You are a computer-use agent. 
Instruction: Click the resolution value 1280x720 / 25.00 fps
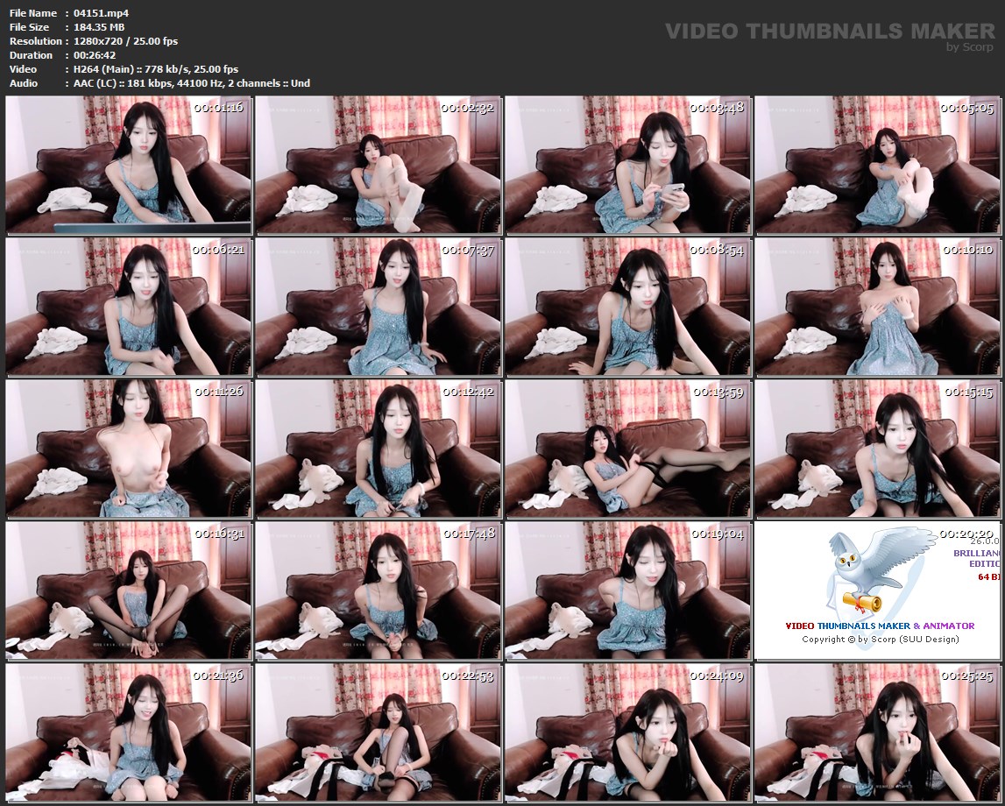tap(125, 41)
